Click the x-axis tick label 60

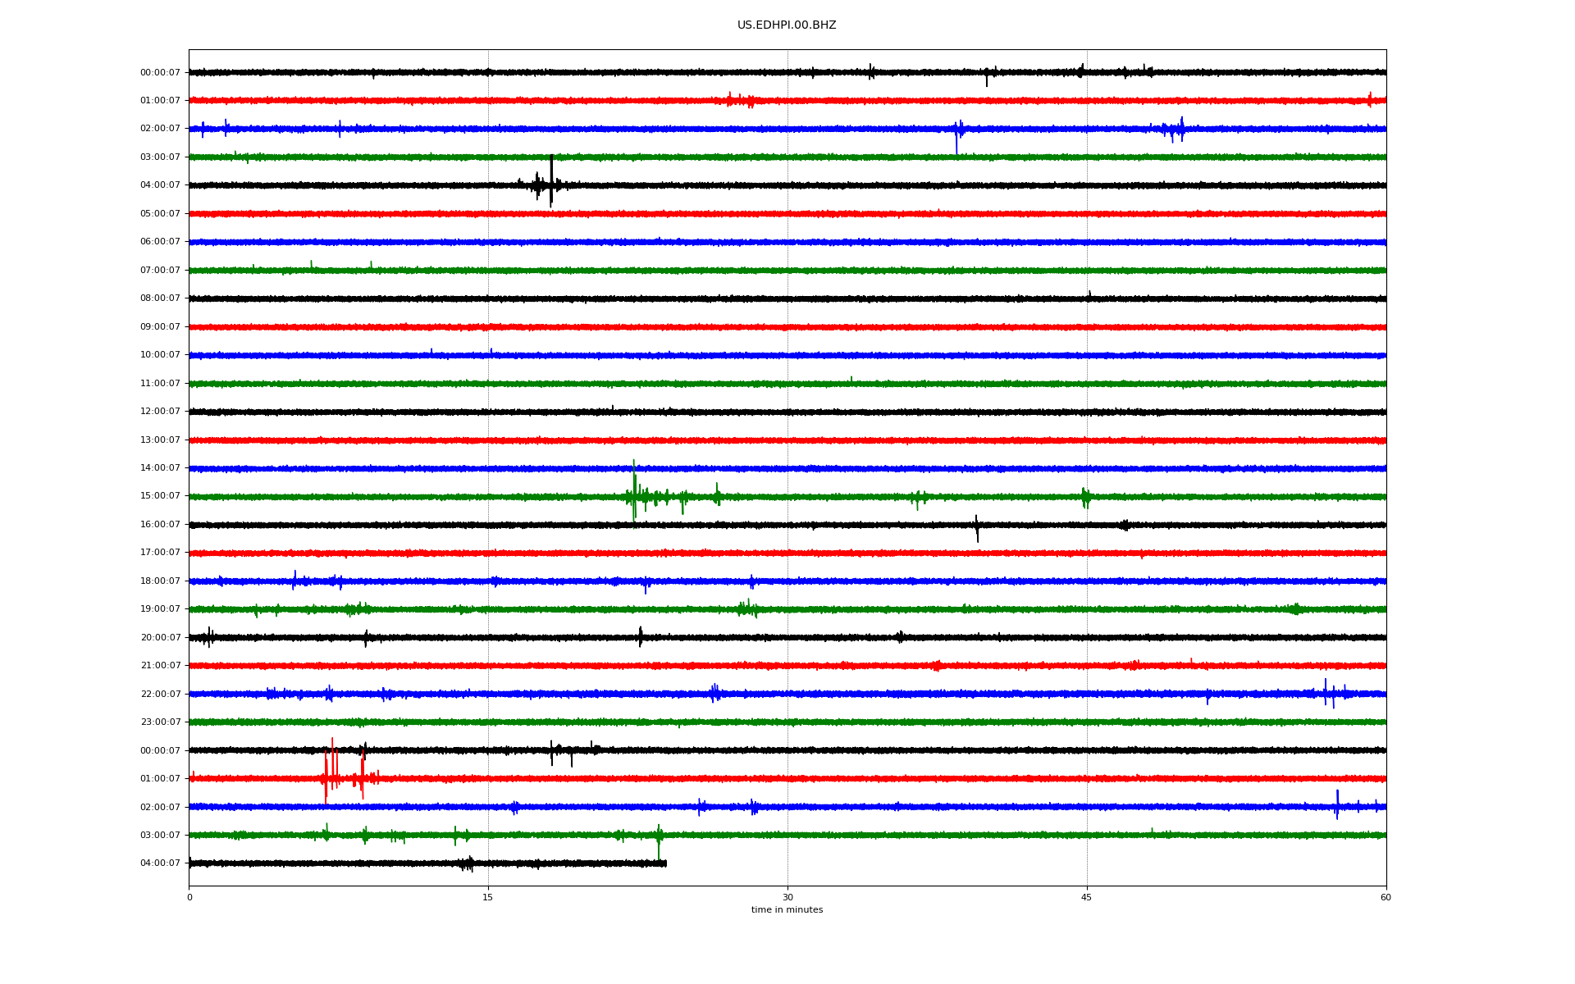[x=1386, y=897]
